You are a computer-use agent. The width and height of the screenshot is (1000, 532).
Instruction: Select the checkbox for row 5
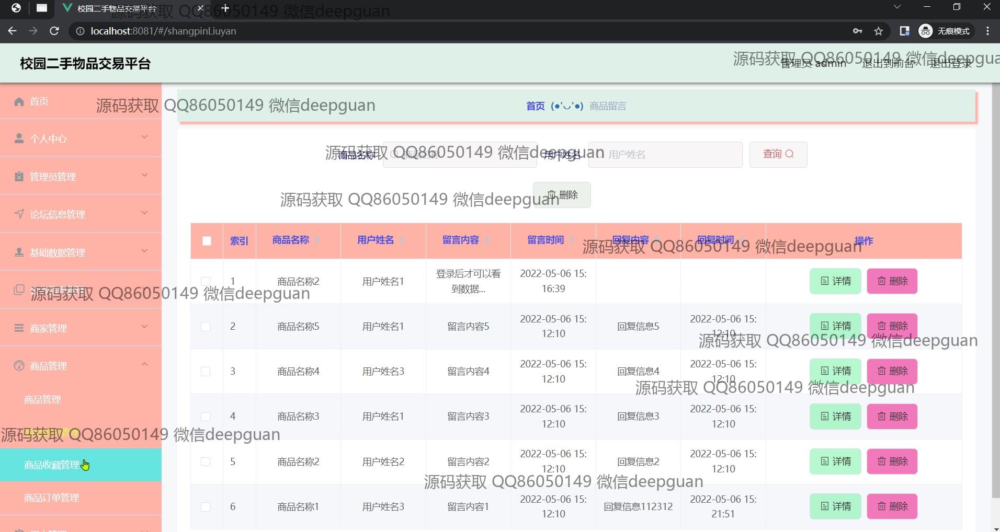coord(206,462)
